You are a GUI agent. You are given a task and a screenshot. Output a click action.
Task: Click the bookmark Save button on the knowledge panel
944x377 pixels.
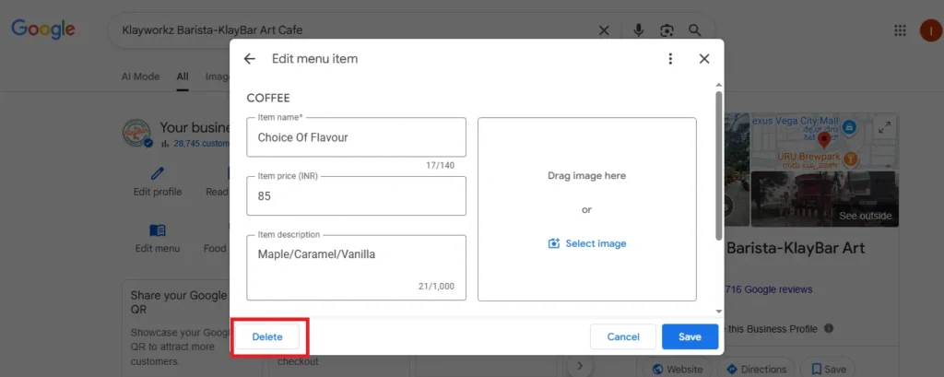pyautogui.click(x=829, y=370)
